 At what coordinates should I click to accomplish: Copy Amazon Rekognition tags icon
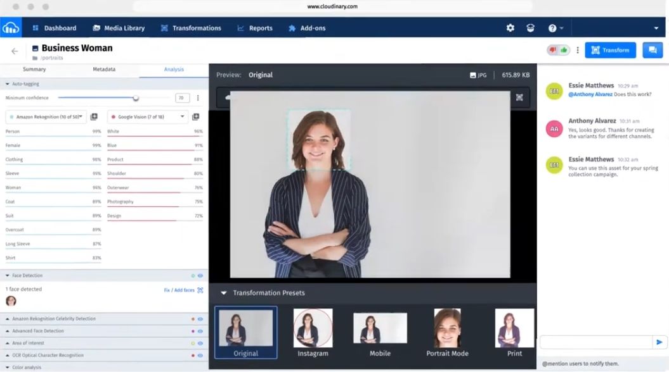coord(94,116)
